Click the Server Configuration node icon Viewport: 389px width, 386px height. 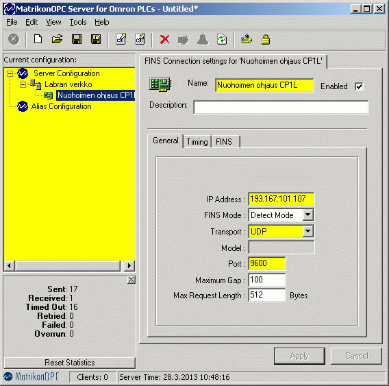[23, 73]
